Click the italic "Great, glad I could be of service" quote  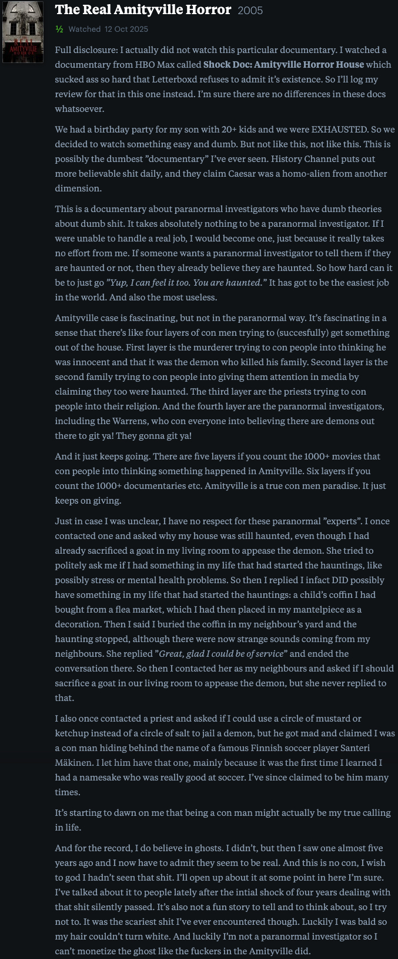[220, 653]
